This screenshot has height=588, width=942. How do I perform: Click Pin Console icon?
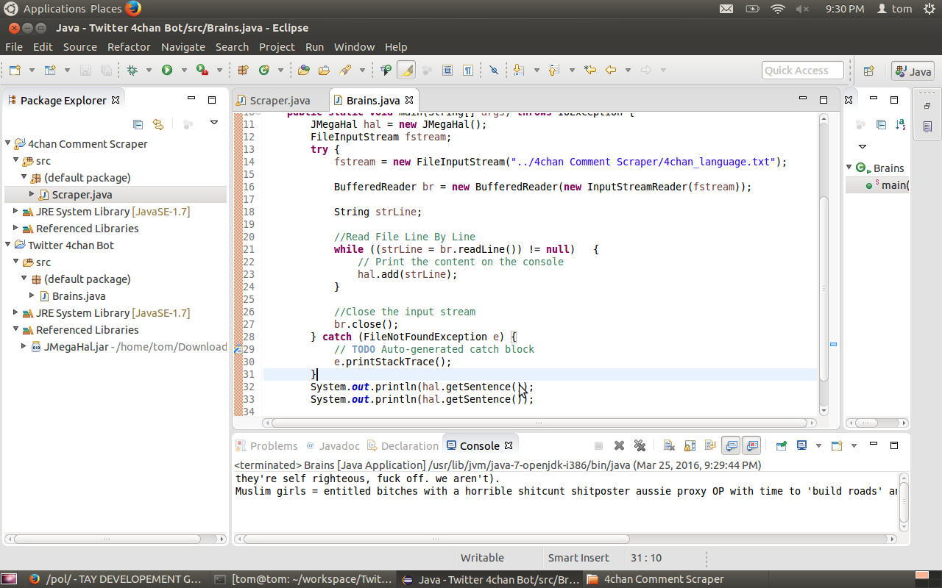click(781, 445)
